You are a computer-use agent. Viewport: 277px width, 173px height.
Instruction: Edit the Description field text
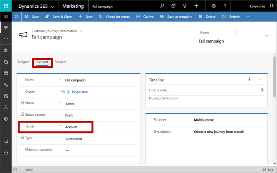point(219,132)
